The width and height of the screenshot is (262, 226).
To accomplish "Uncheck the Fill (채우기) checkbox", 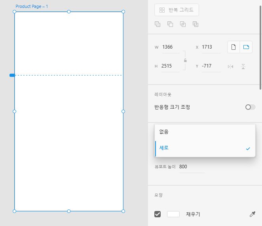I will click(158, 214).
